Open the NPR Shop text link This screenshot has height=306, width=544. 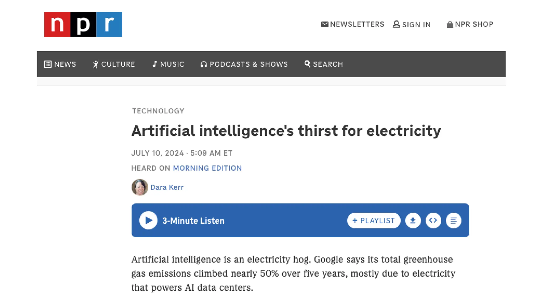(474, 24)
